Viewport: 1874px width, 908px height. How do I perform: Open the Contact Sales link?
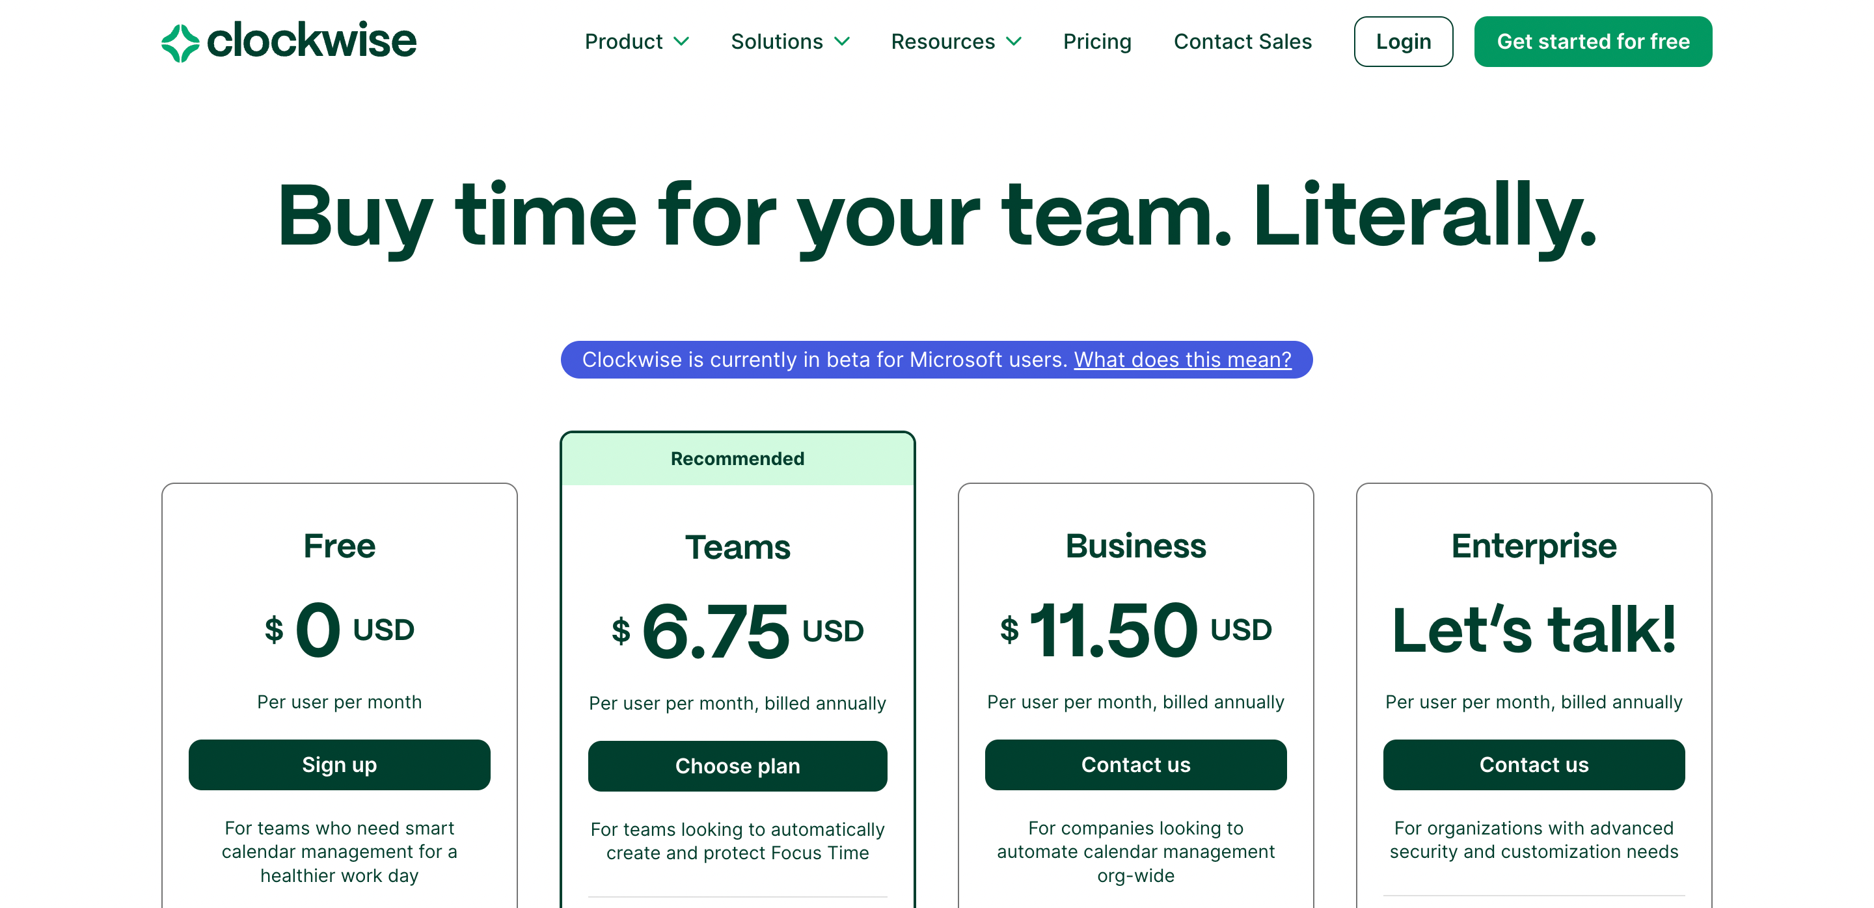[1243, 42]
